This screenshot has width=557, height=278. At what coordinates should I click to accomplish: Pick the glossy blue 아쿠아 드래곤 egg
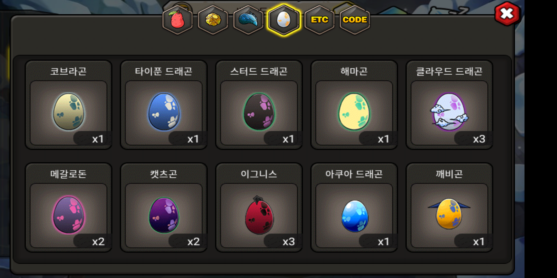(x=354, y=215)
